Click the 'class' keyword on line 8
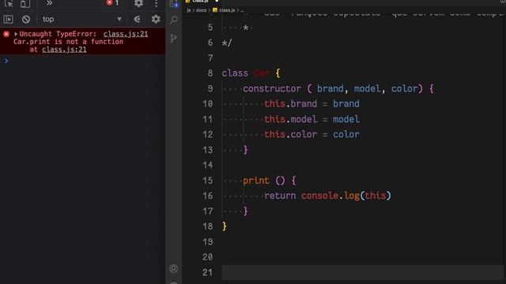This screenshot has height=284, width=506. pos(235,73)
